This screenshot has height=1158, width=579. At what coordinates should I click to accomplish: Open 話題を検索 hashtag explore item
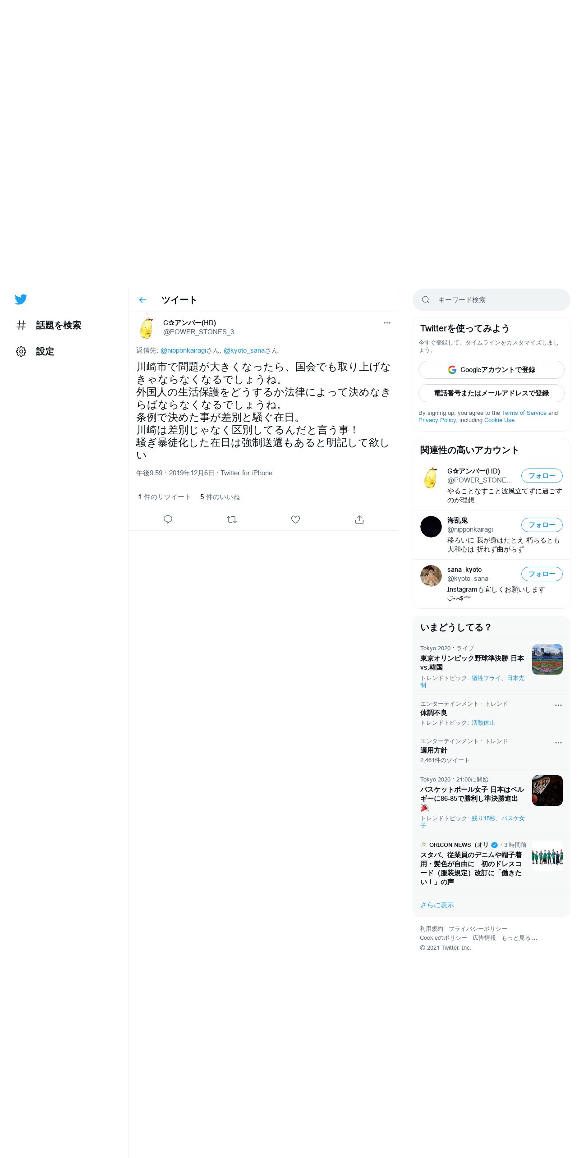[48, 325]
